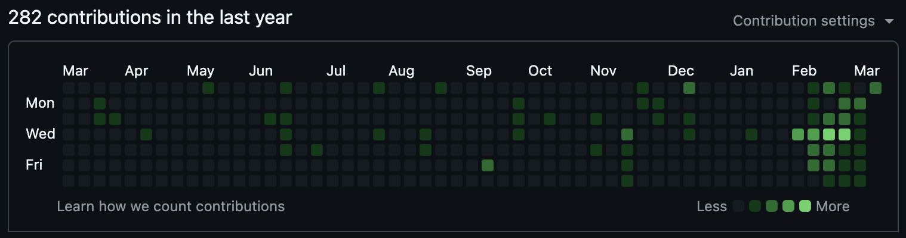Click the green Tuesday cell in October
Screen dimensions: 906x238
pos(550,118)
